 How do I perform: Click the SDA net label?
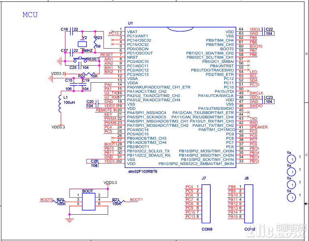point(253,80)
